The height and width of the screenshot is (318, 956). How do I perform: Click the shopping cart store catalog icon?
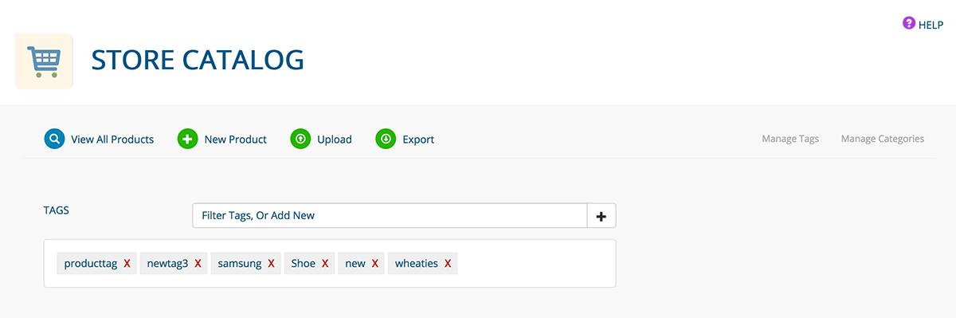point(44,61)
